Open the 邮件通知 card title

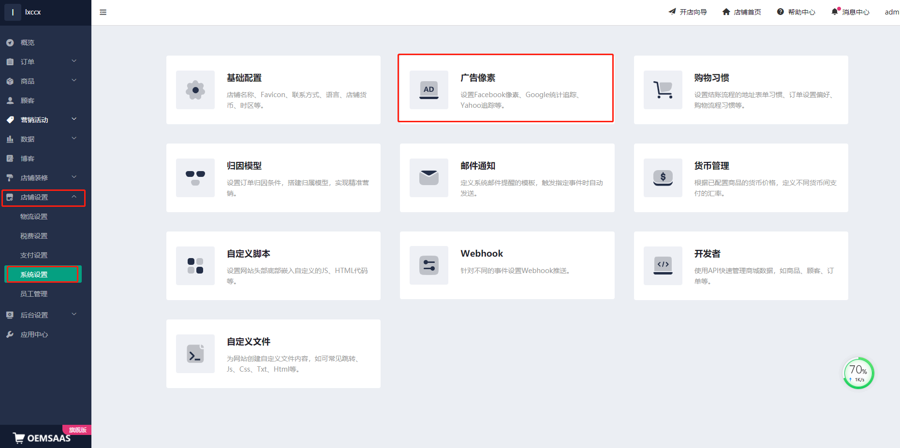click(x=478, y=166)
